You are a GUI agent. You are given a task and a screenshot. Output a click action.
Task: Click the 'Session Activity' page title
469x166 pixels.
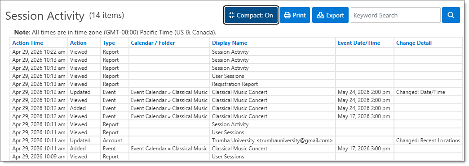[x=45, y=16]
